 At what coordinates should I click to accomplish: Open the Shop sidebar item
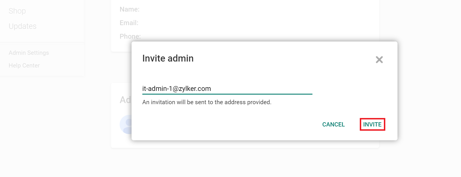click(17, 11)
